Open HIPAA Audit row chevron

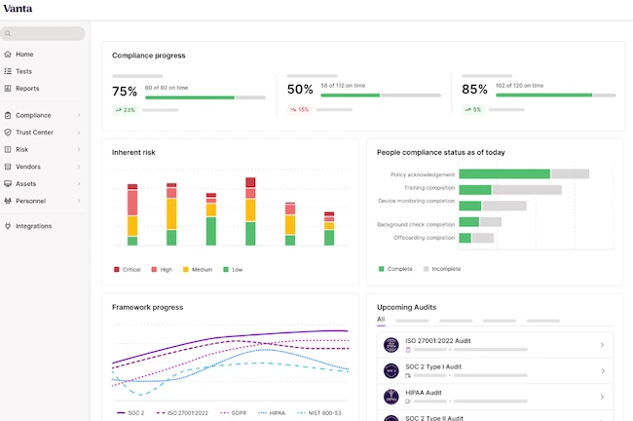coord(602,397)
